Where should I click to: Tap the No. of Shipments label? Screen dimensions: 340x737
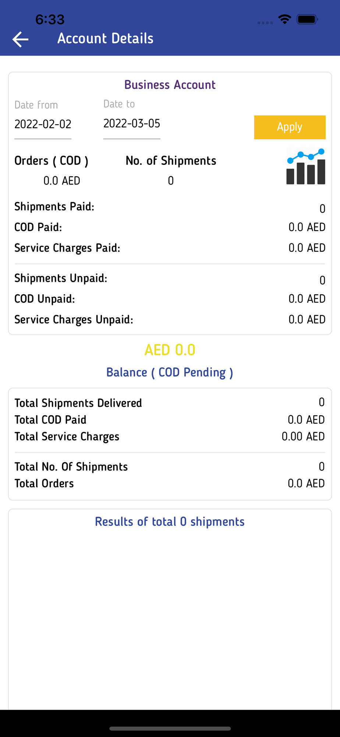click(171, 161)
